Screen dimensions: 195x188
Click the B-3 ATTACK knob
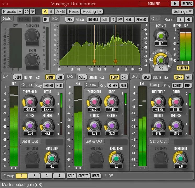[x=159, y=126]
